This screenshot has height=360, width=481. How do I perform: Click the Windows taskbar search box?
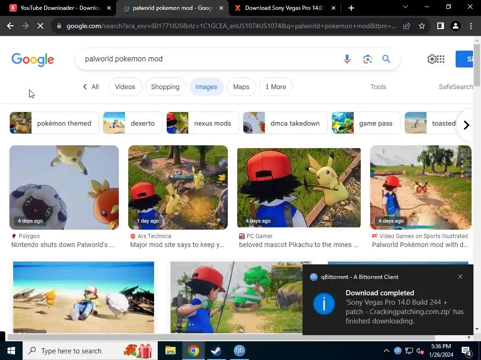90,351
